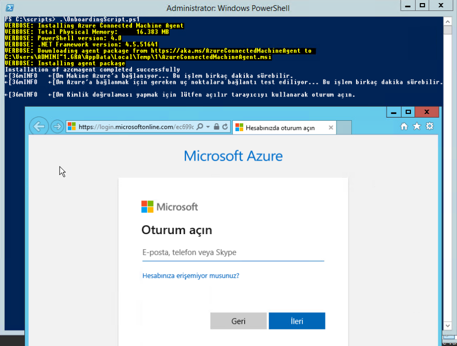Select the 'Hesabınızda oturum açın' tab
The height and width of the screenshot is (346, 457).
click(x=284, y=127)
